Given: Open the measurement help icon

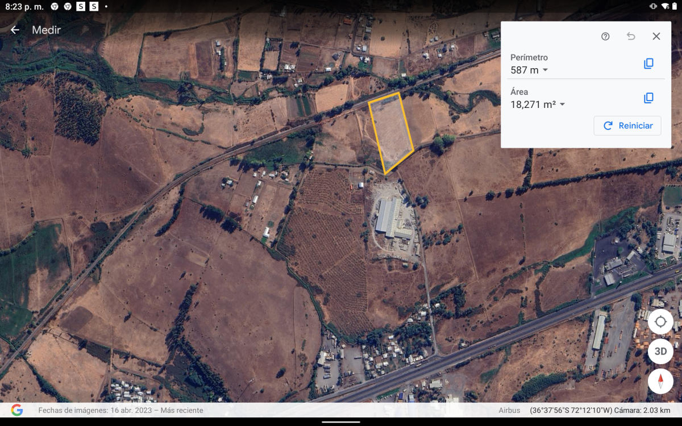Looking at the screenshot, I should 605,36.
